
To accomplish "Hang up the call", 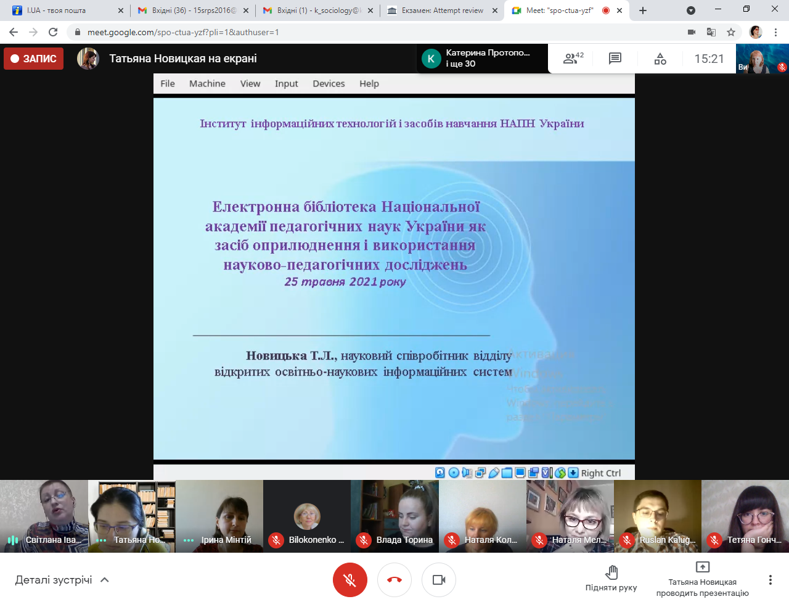I will pyautogui.click(x=394, y=580).
